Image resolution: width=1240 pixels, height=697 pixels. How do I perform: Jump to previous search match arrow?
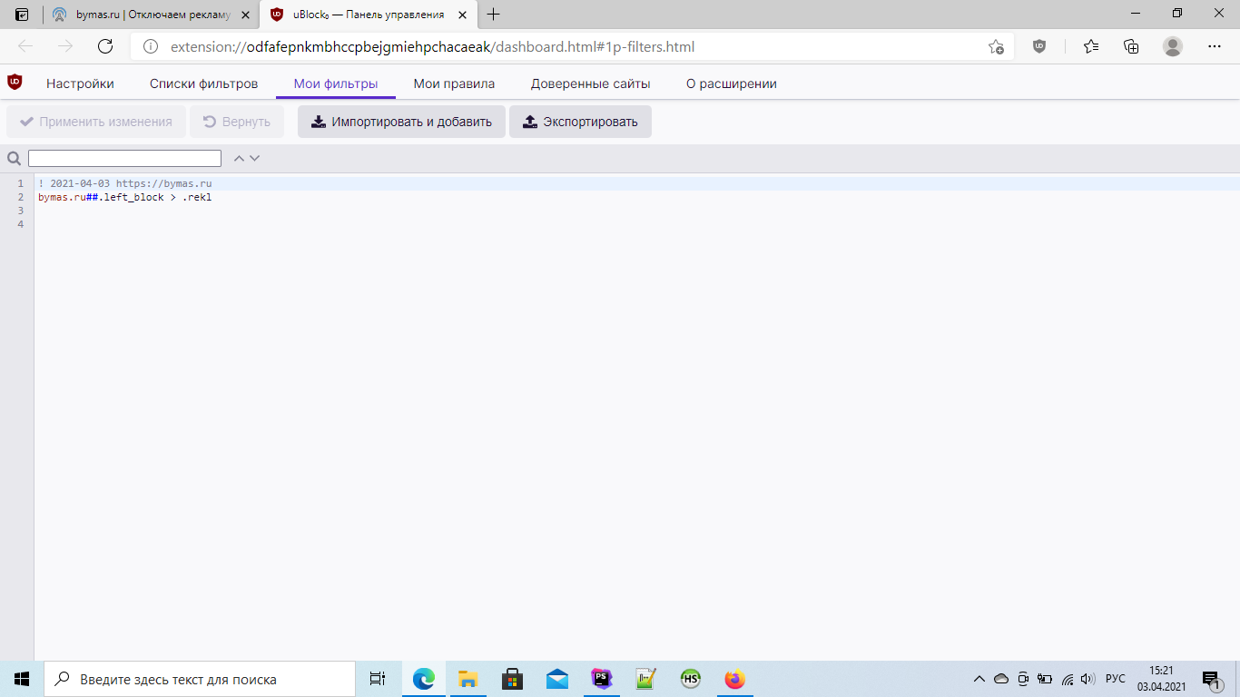coord(239,158)
